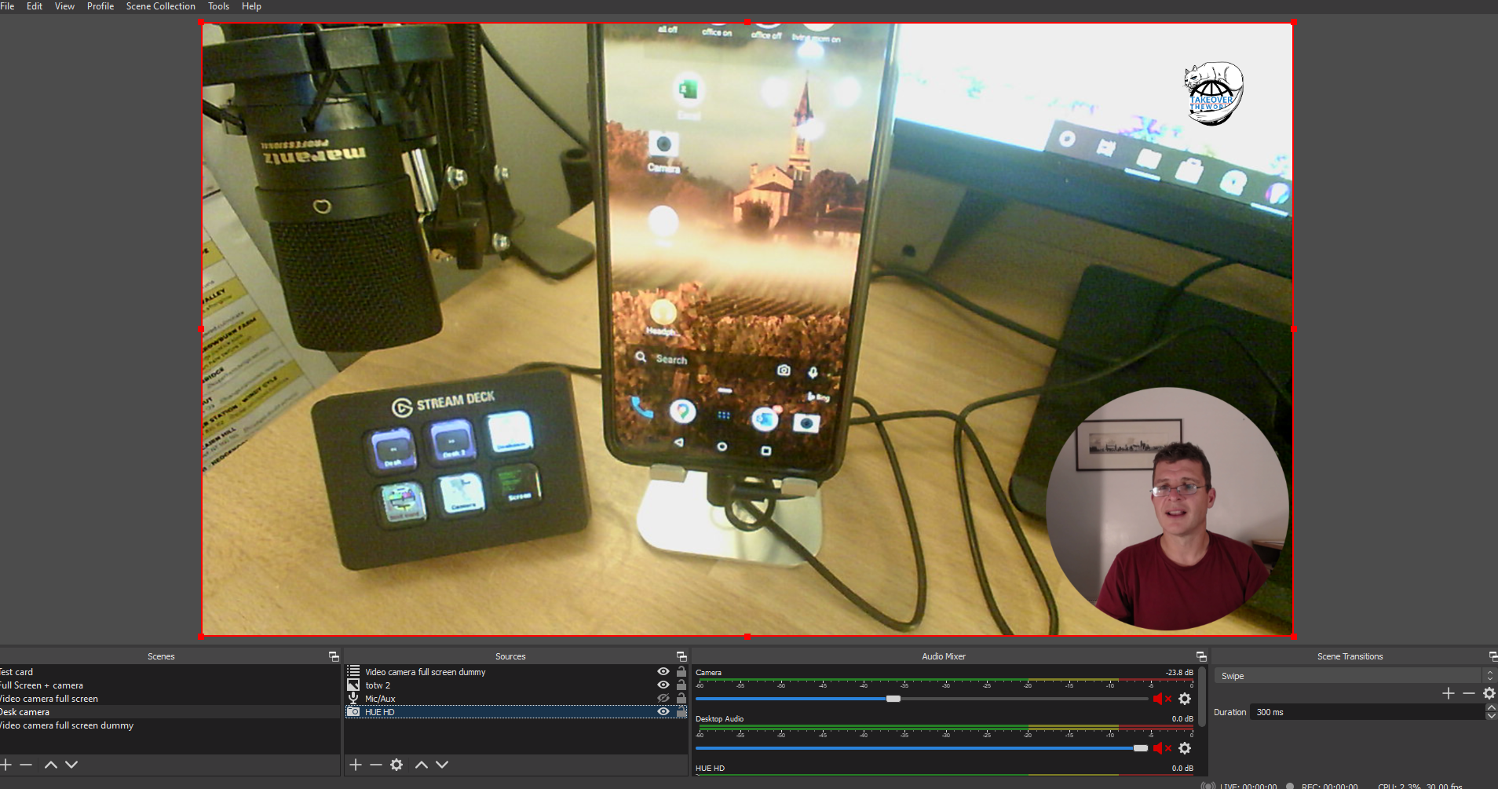Open the Profile menu
Image resolution: width=1498 pixels, height=789 pixels.
pos(100,6)
